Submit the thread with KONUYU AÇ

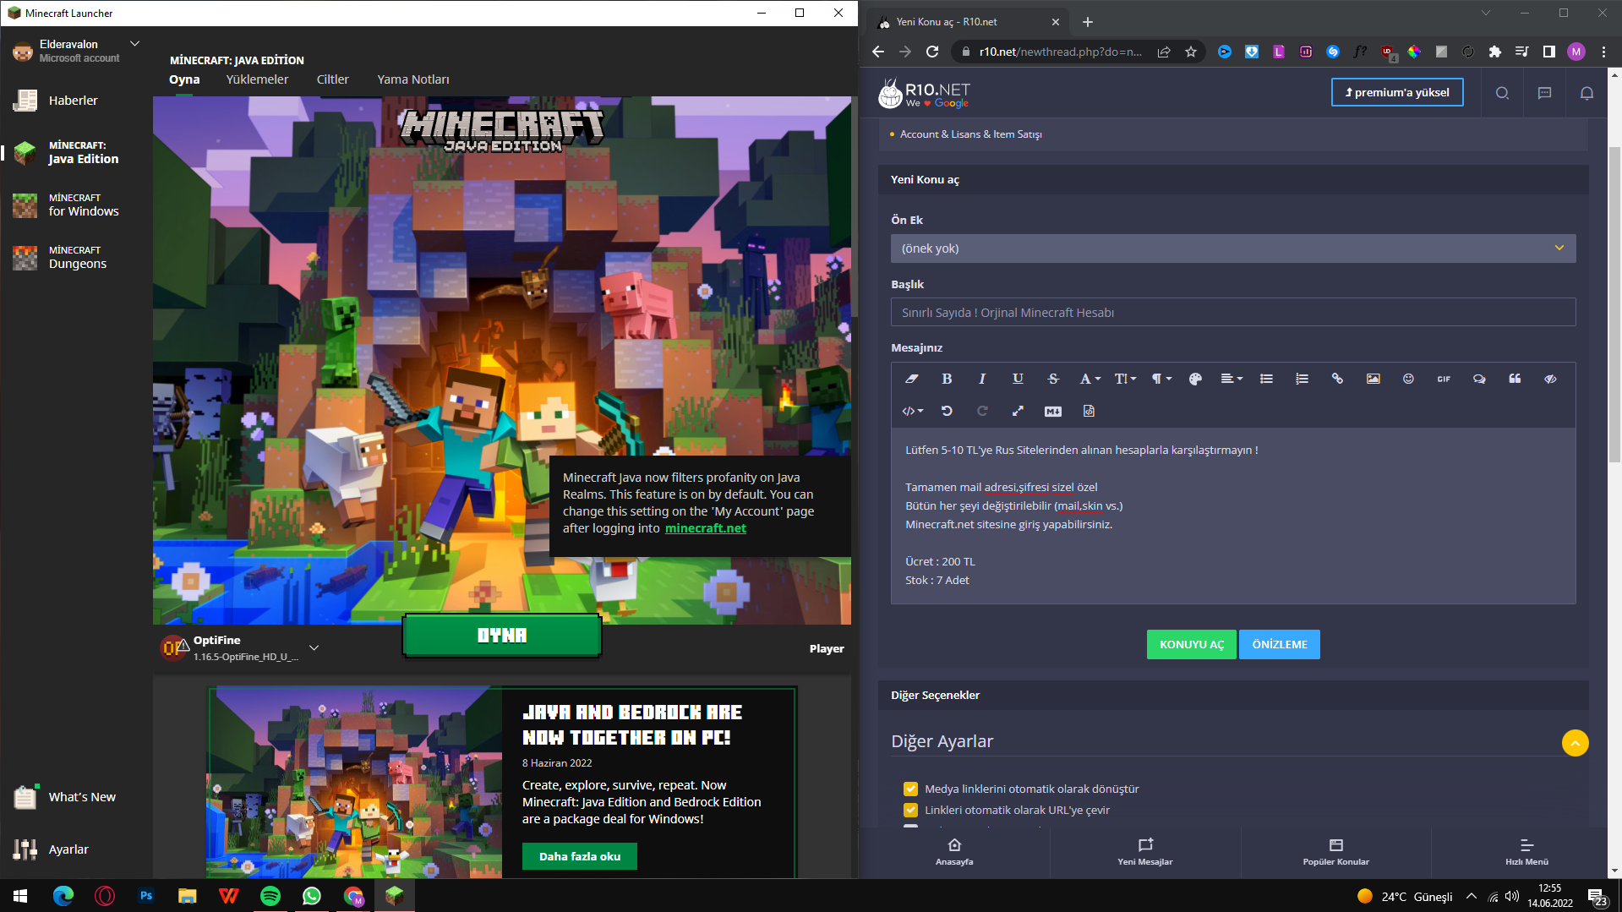point(1192,644)
